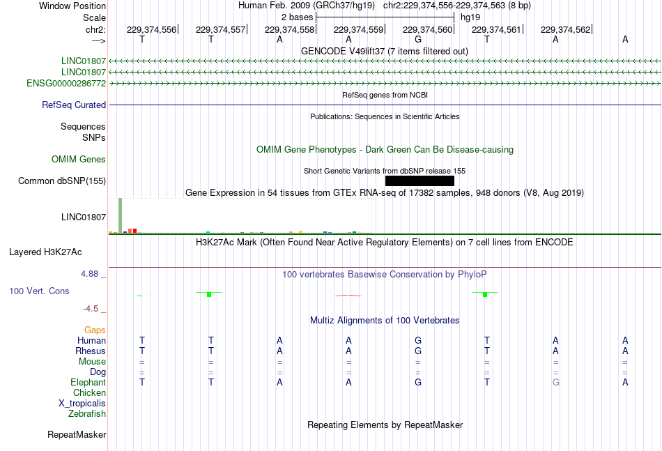Click the green PhyloP bar under 229,374,557

(x=209, y=293)
